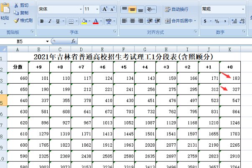Open the Clipboard (剪贴板) dialog launcher
252x168 pixels.
(32, 31)
